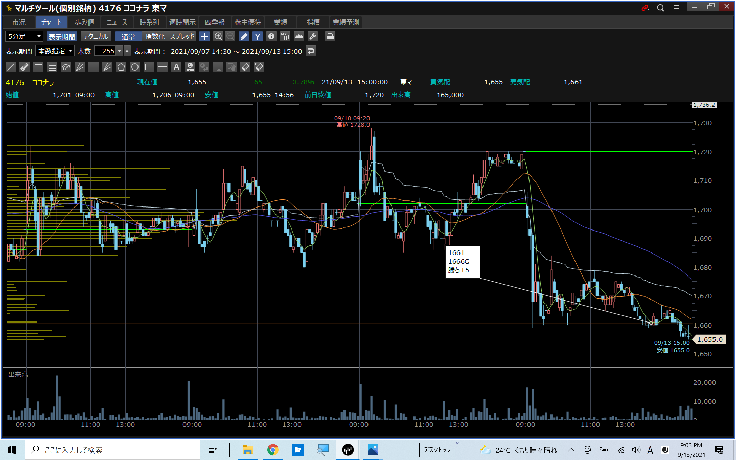The image size is (736, 460).
Task: Select the eraser drawing tool
Action: click(x=245, y=67)
